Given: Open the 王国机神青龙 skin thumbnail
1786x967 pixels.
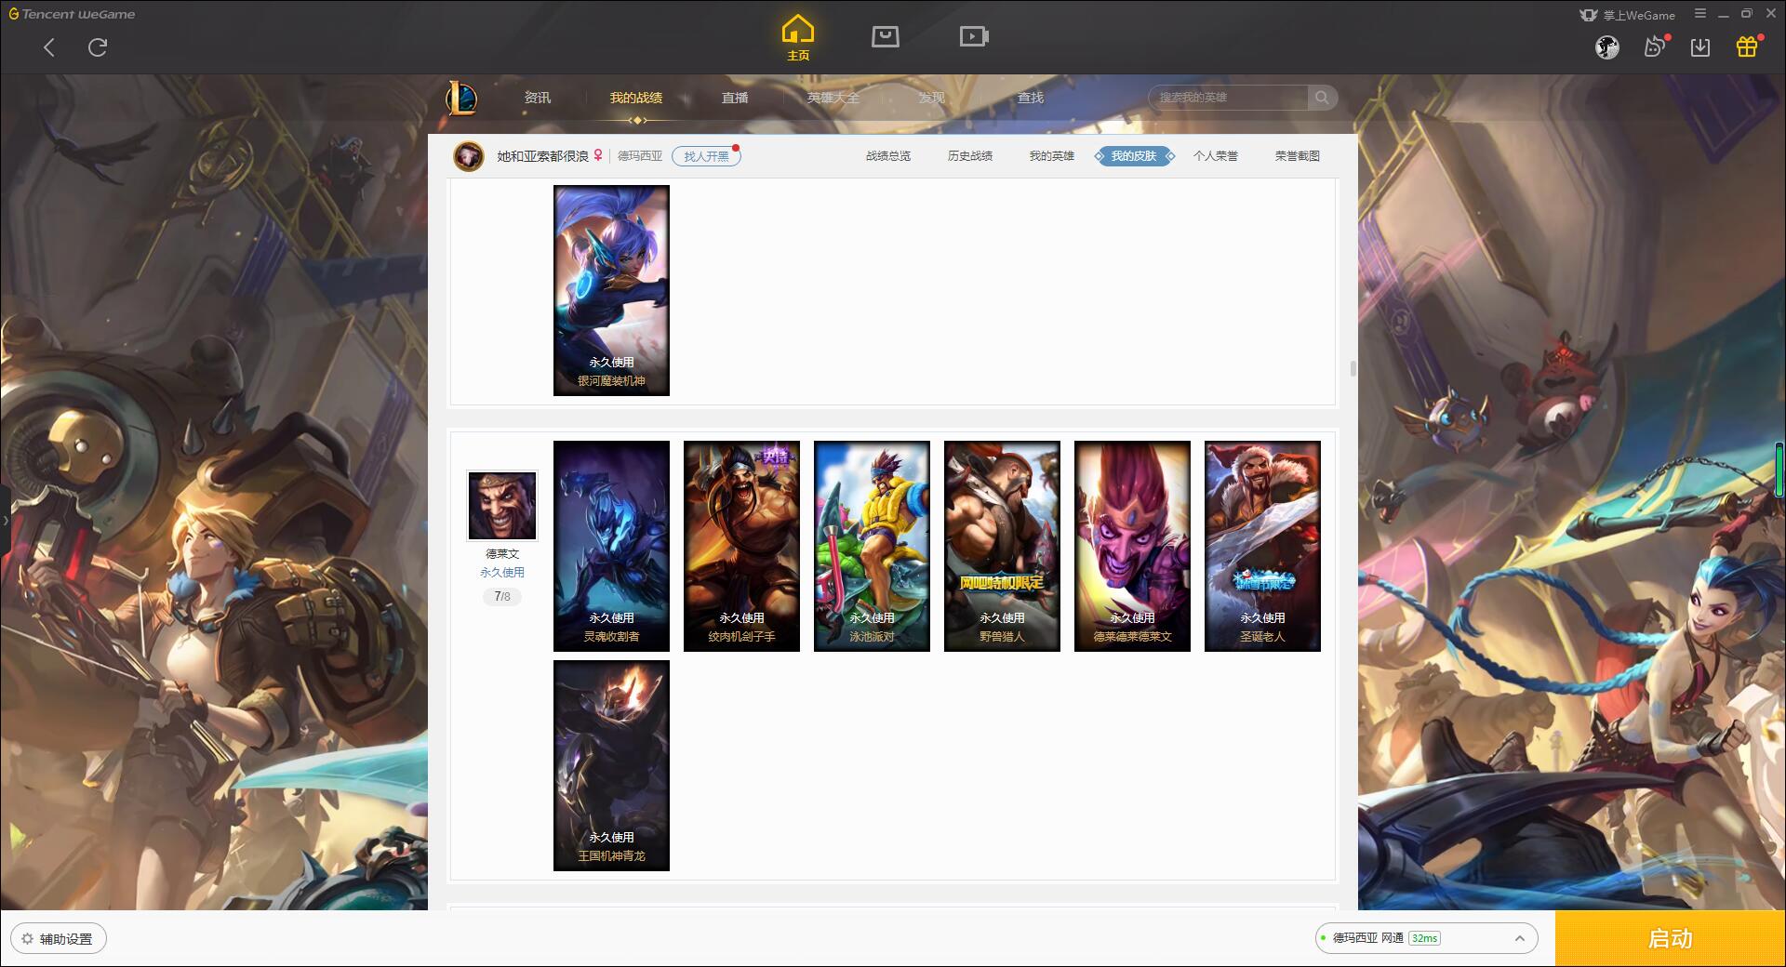Looking at the screenshot, I should click(611, 765).
